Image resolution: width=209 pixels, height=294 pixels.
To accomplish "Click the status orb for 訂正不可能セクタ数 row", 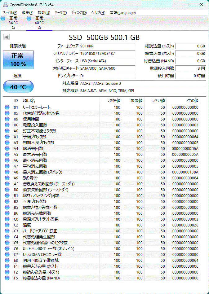I will (x=7, y=131).
